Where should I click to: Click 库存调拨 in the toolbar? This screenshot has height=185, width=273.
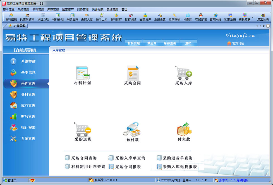click(x=131, y=17)
